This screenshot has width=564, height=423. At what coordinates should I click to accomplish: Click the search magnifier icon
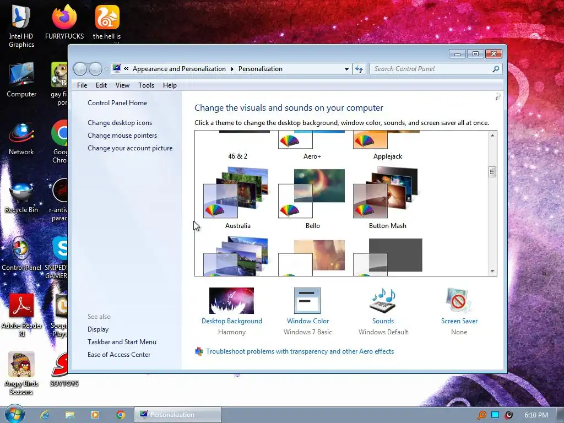[x=496, y=69]
